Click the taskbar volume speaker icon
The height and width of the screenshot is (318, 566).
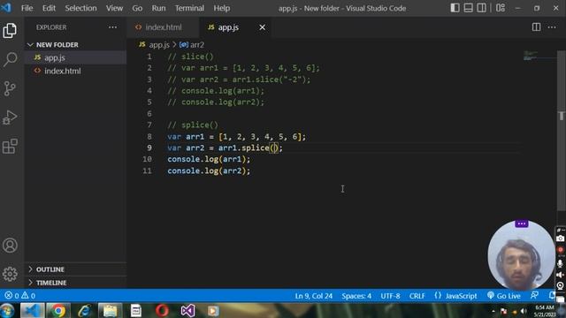(x=524, y=311)
